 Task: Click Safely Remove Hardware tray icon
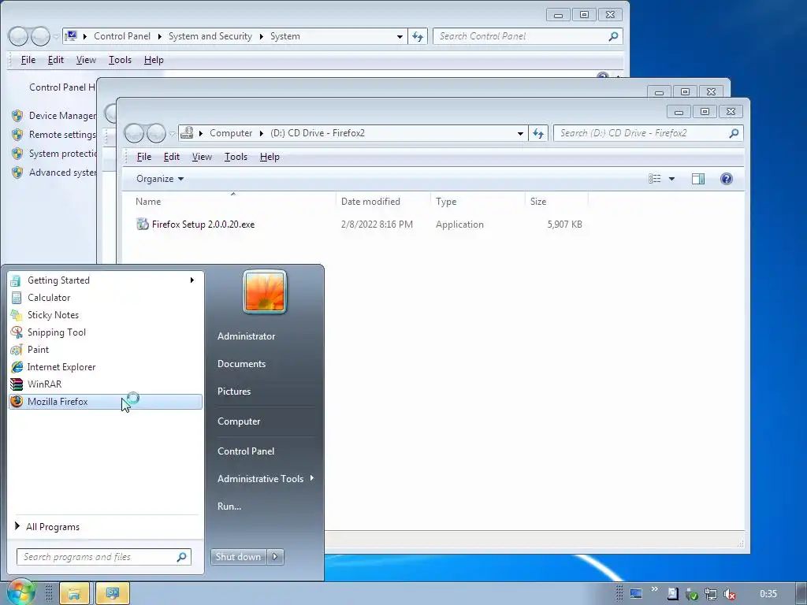click(x=692, y=594)
